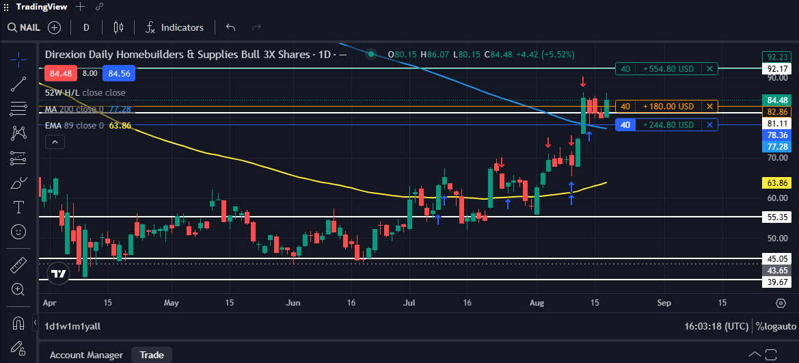This screenshot has width=799, height=363.
Task: Open the XABCD patterns tool
Action: tap(19, 133)
